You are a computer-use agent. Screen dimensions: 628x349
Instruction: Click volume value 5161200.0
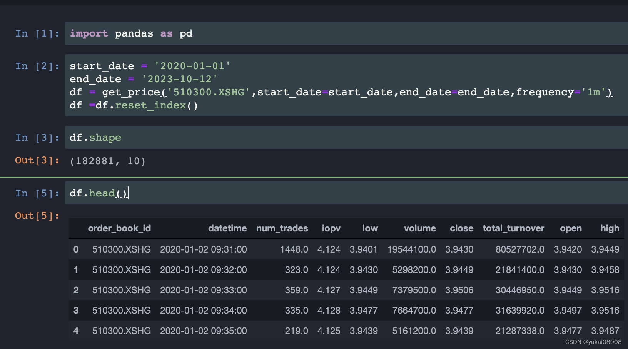414,331
